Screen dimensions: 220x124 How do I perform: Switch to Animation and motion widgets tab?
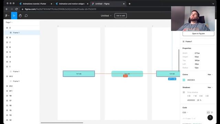[72, 4]
